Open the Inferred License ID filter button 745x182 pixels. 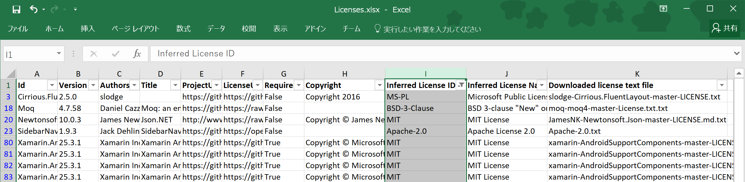[x=461, y=85]
